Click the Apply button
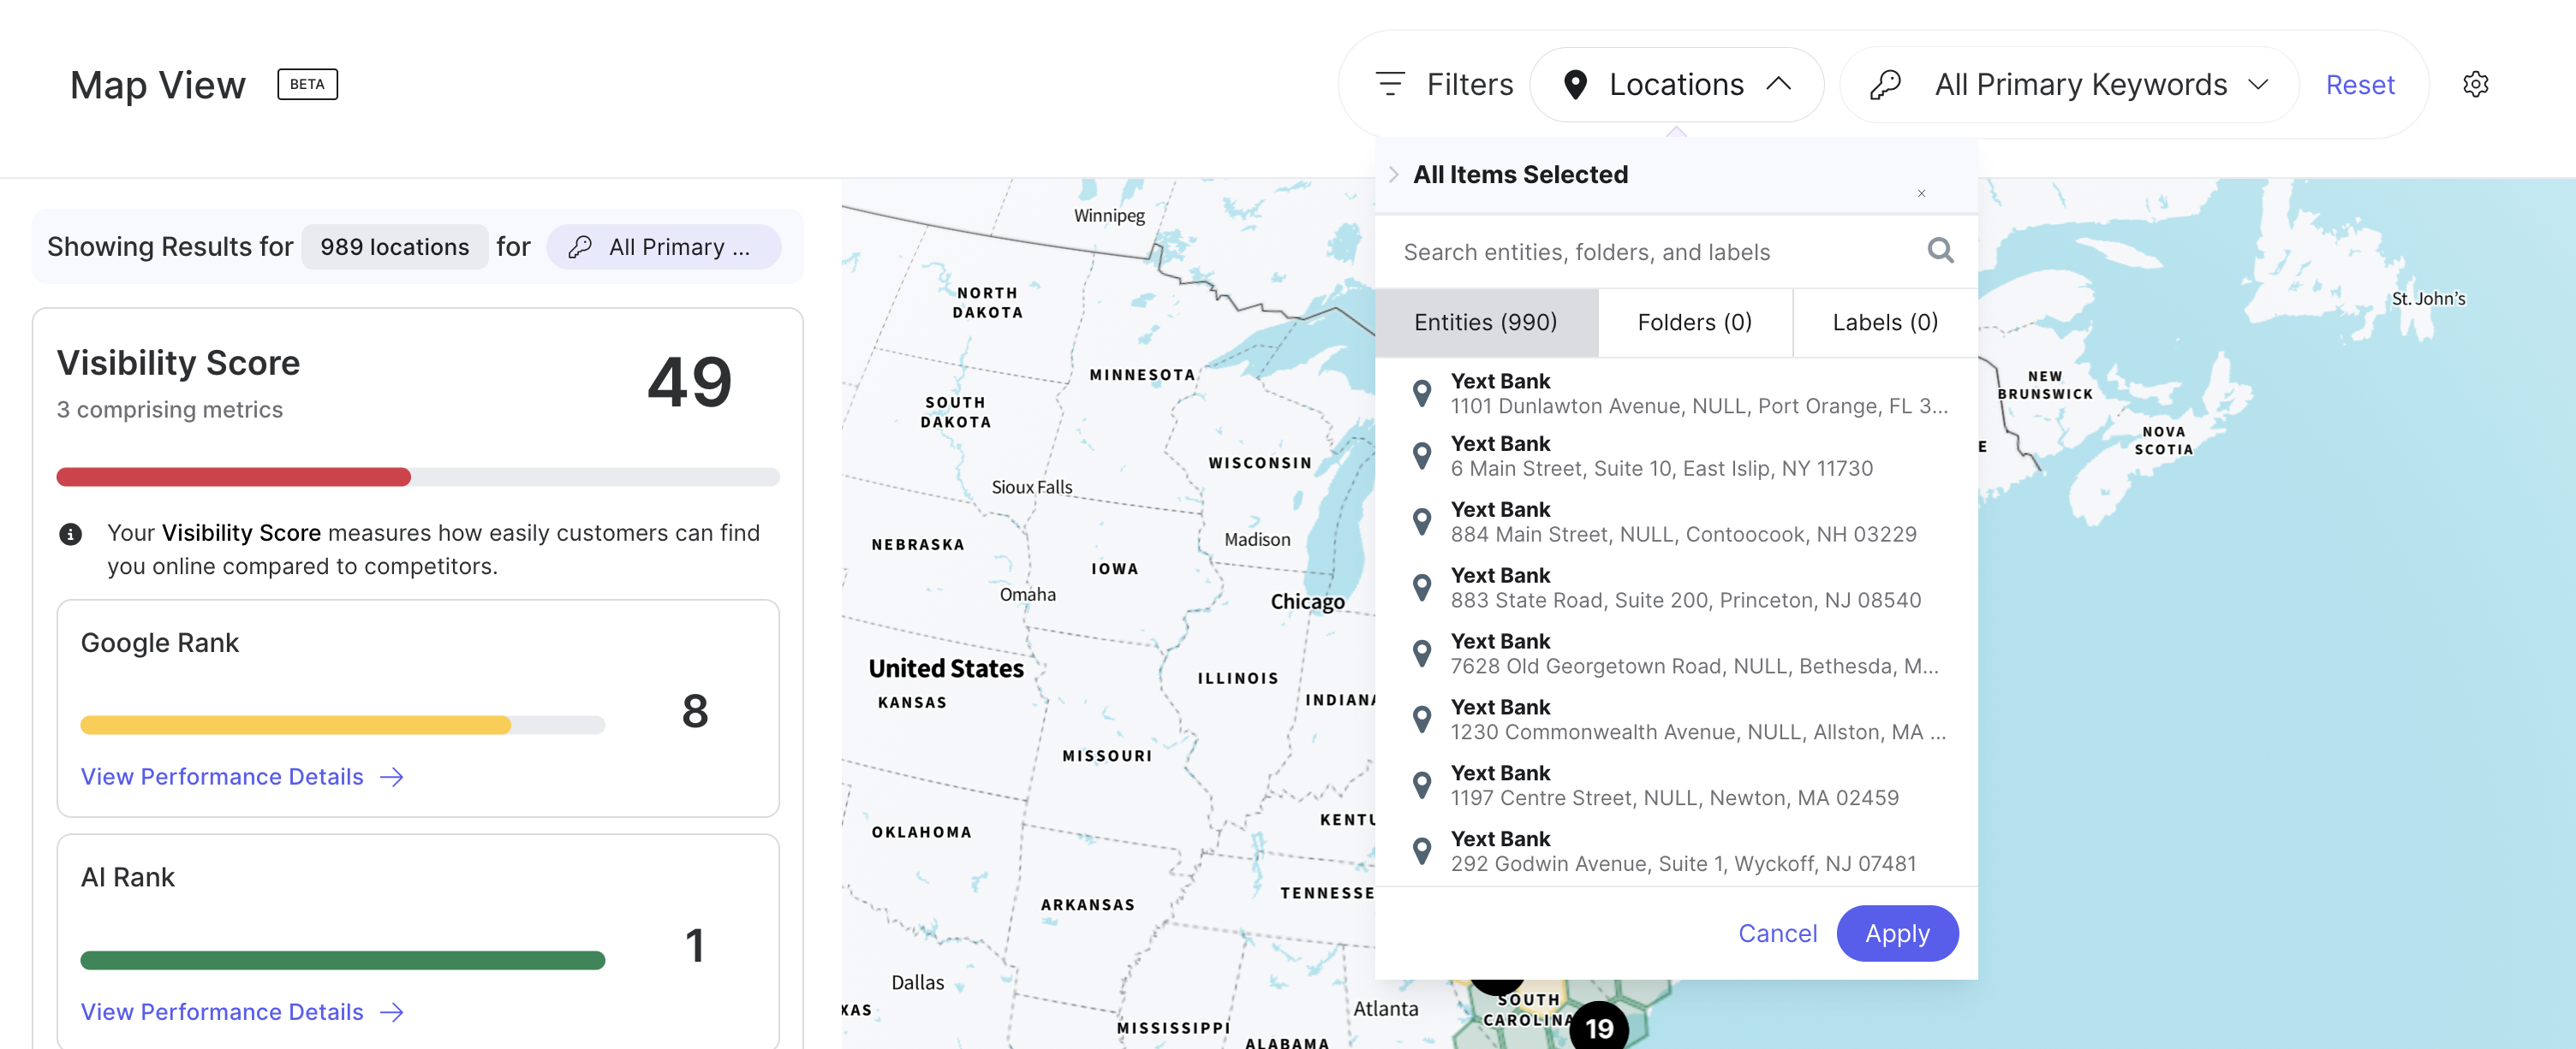This screenshot has height=1049, width=2576. click(x=1896, y=933)
